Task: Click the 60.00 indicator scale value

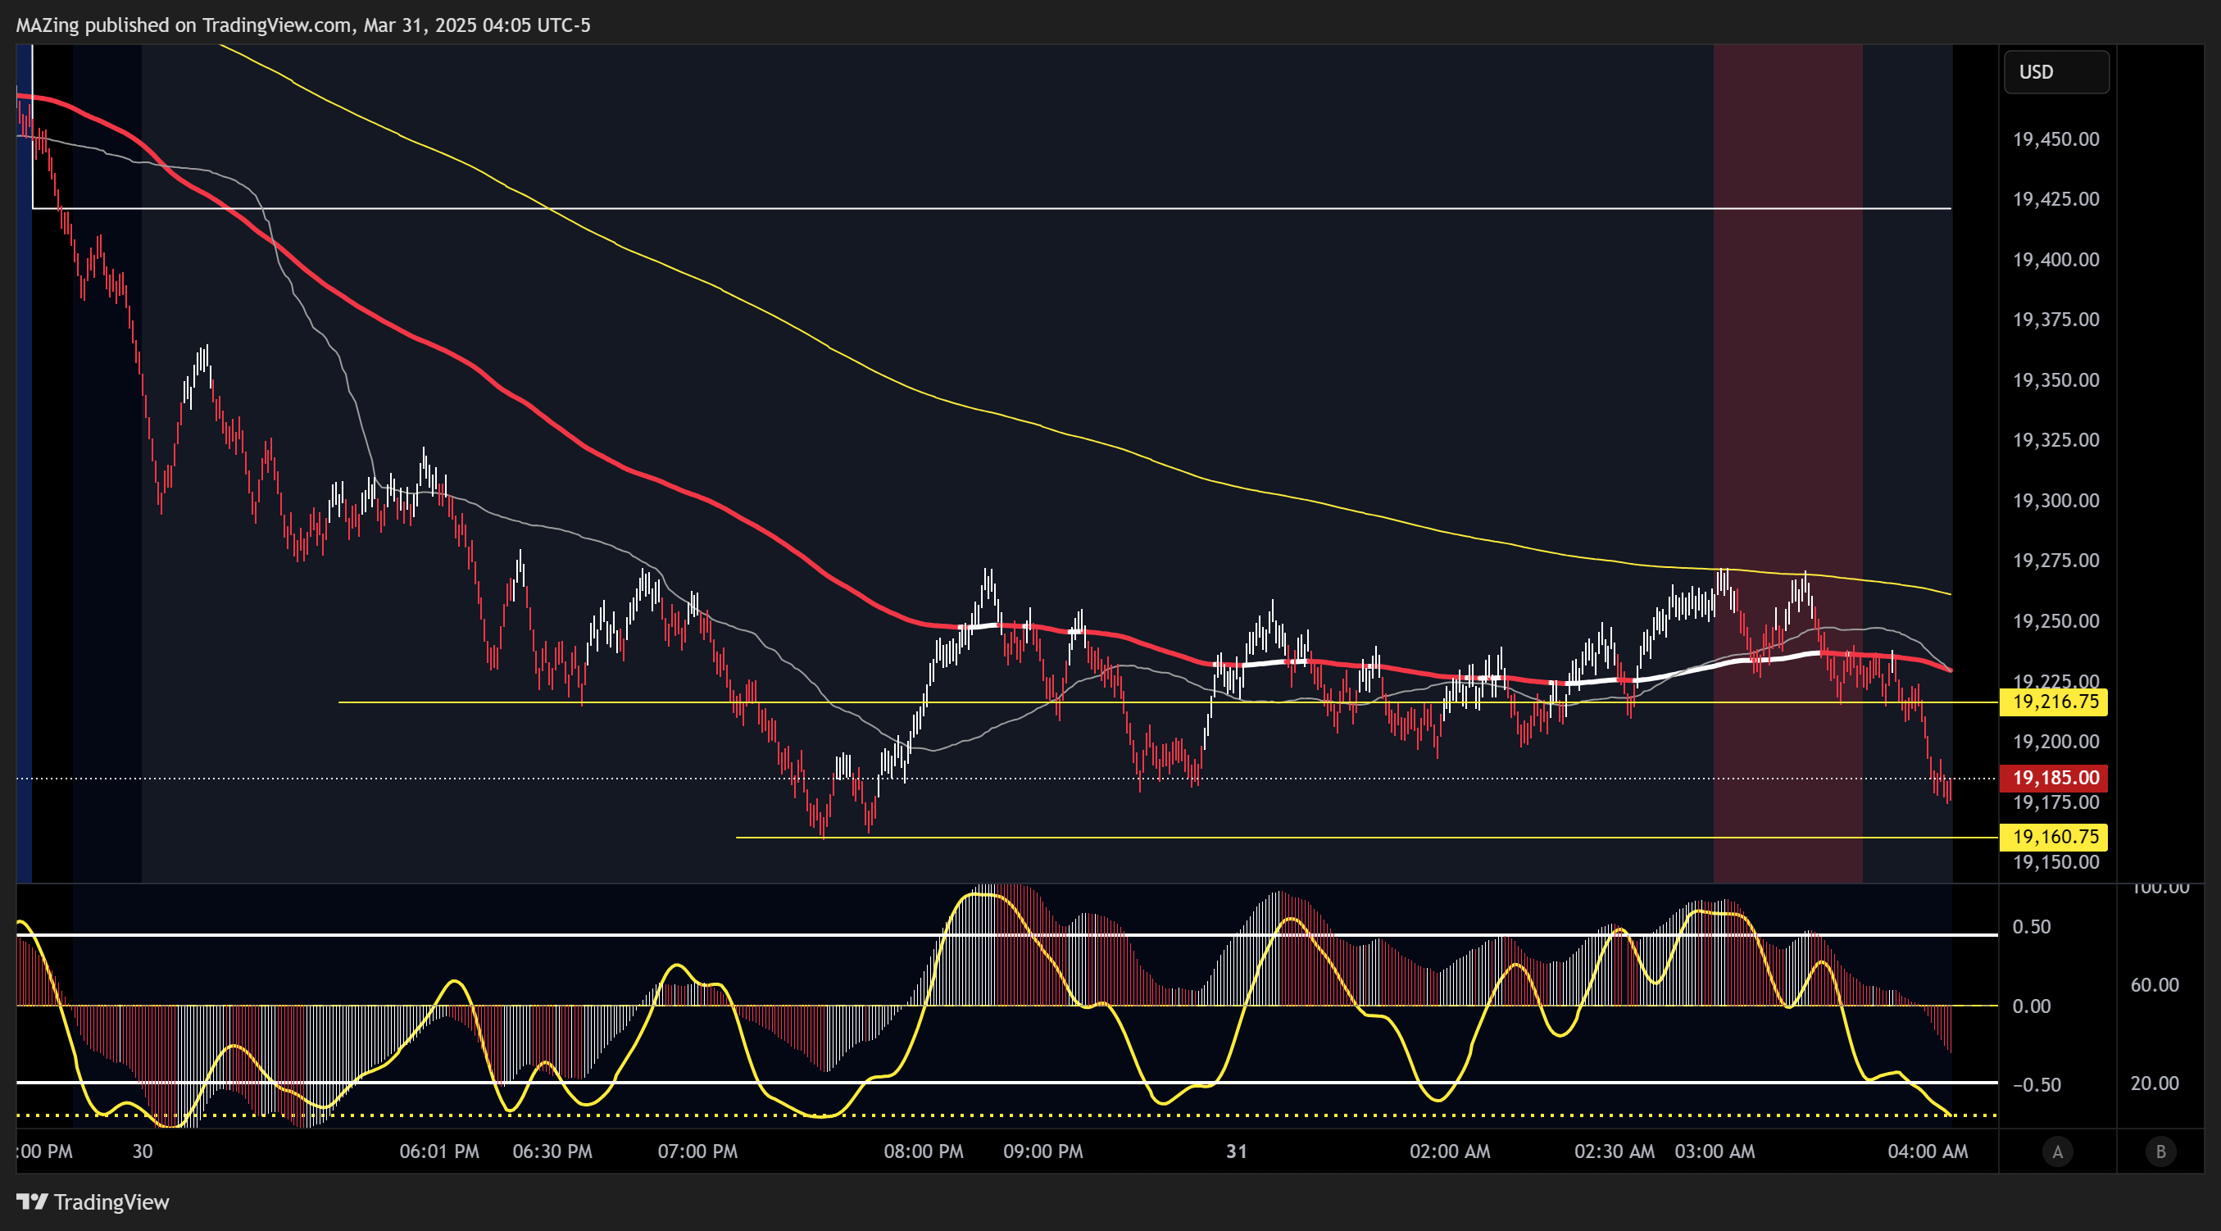Action: pos(2154,984)
